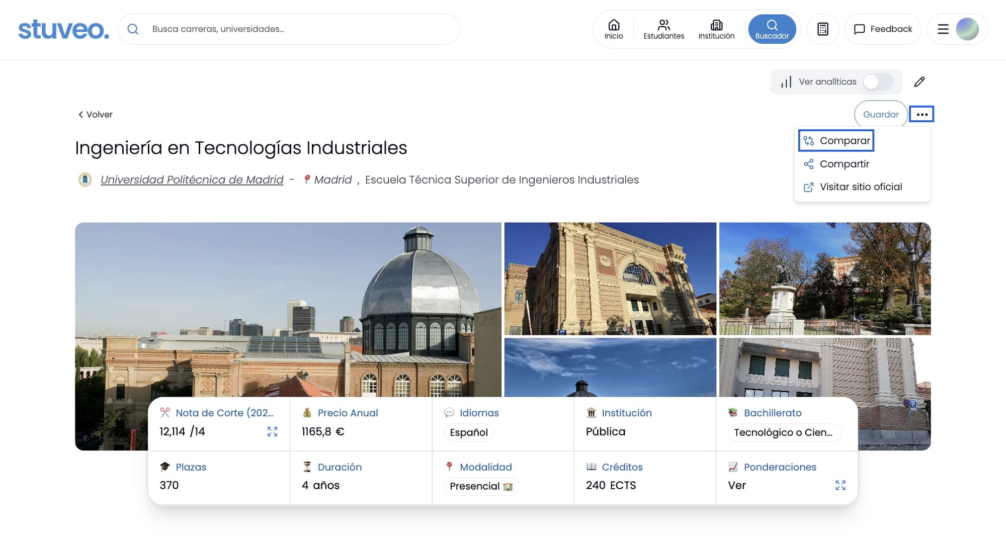Click the pencil edit icon
Image resolution: width=1006 pixels, height=540 pixels.
coord(919,82)
